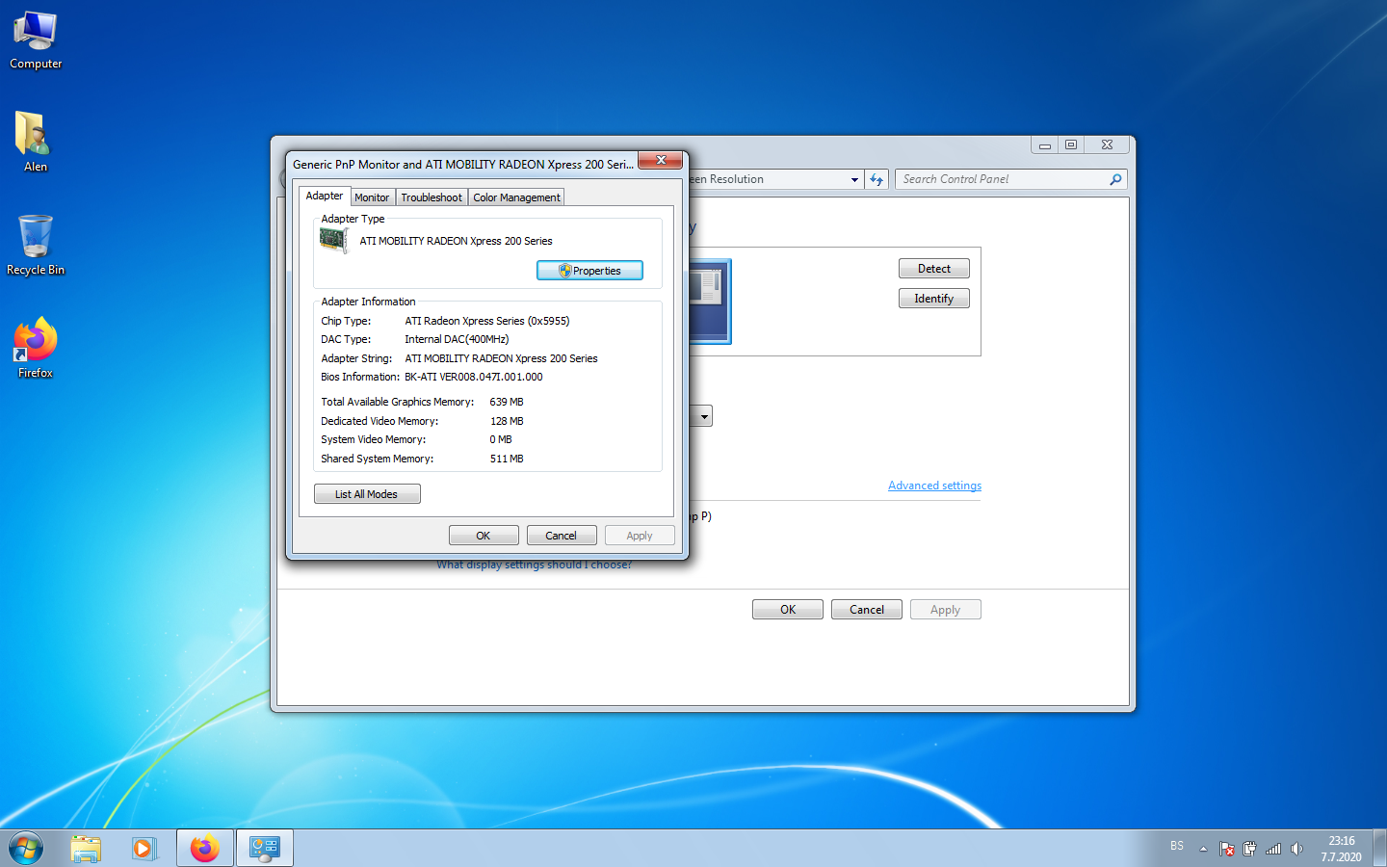Image resolution: width=1387 pixels, height=867 pixels.
Task: Show hidden tray icons arrow
Action: pyautogui.click(x=1203, y=849)
